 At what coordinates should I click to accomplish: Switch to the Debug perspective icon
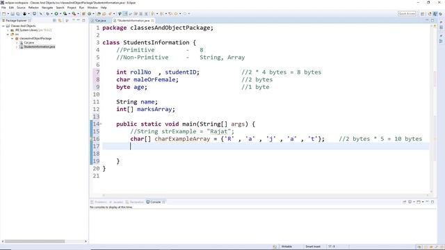441,14
